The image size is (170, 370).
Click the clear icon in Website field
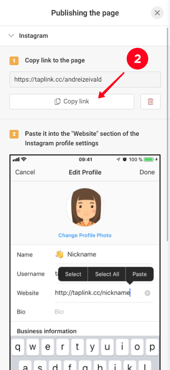147,293
